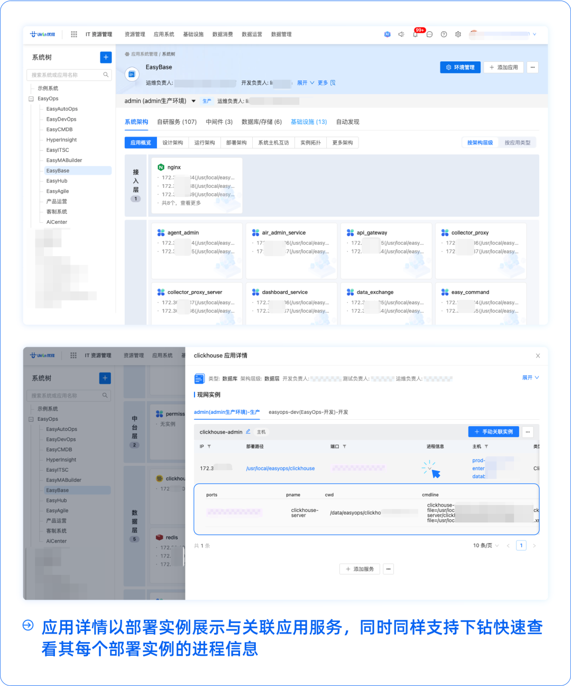571x686 pixels.
Task: Go to the next page arrow in drawer pagination
Action: coord(534,546)
